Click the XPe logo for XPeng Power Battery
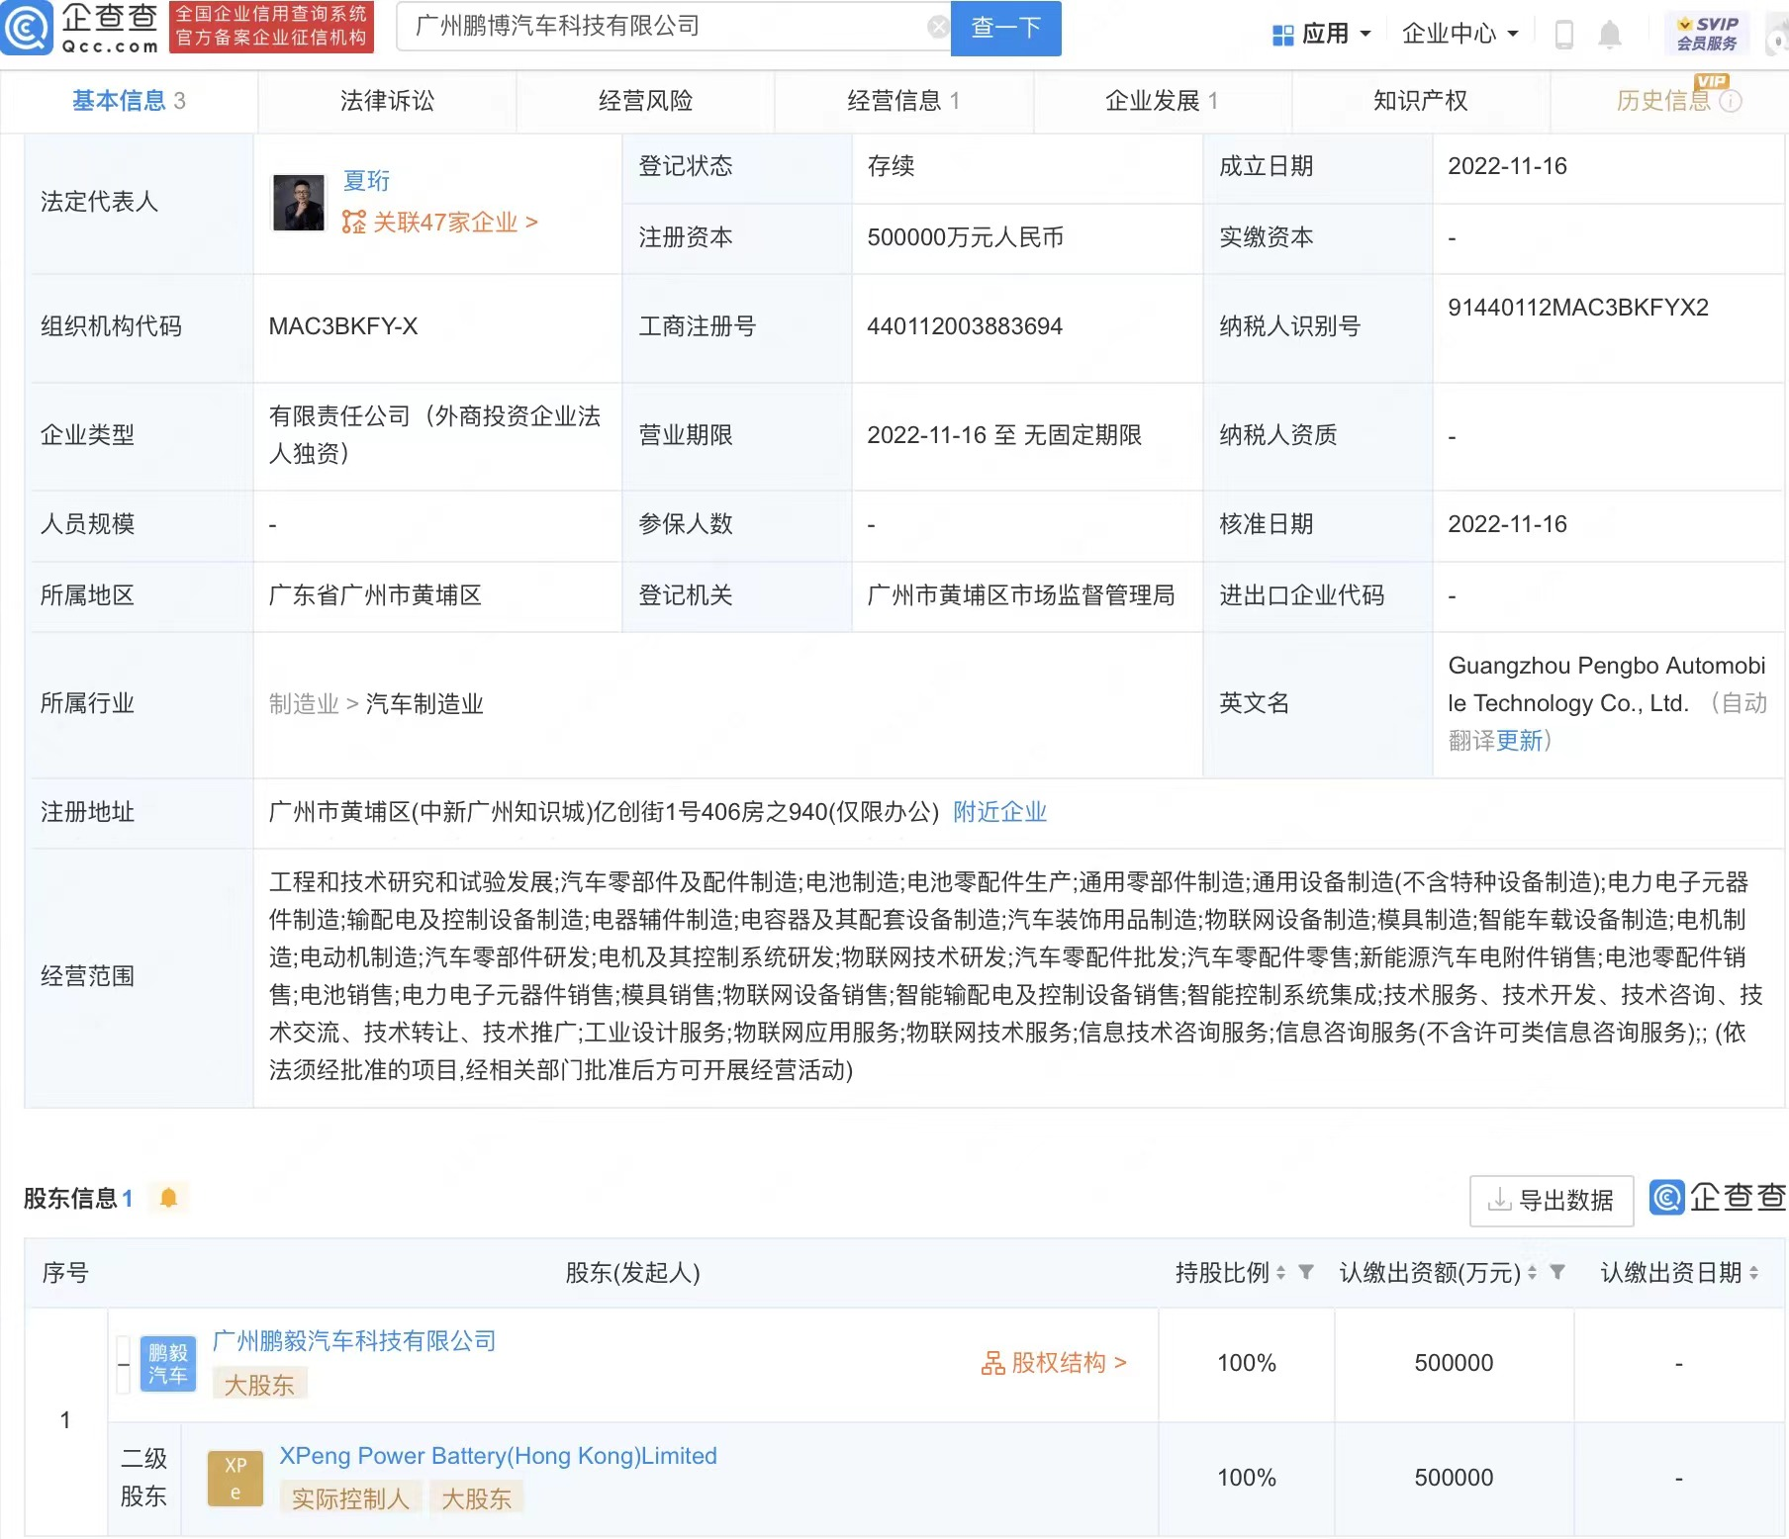Viewport: 1789px width, 1539px height. (235, 1477)
